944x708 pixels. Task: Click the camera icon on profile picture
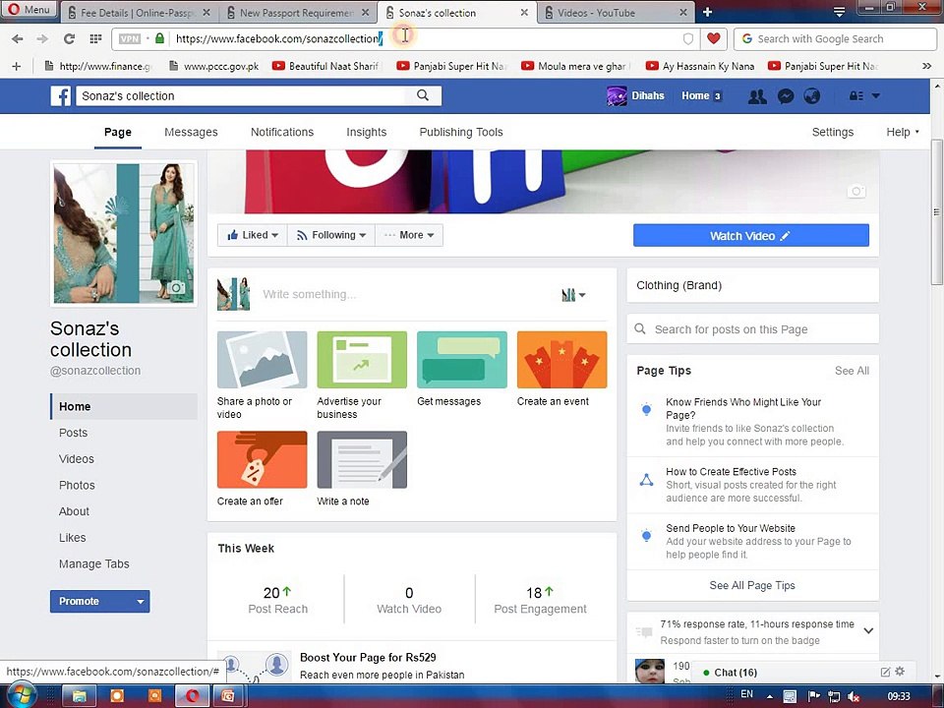click(176, 288)
